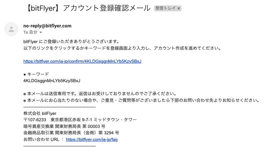The height and width of the screenshot is (154, 266).
Task: Click the 本メールは送信専用です note
Action: [x=100, y=94]
